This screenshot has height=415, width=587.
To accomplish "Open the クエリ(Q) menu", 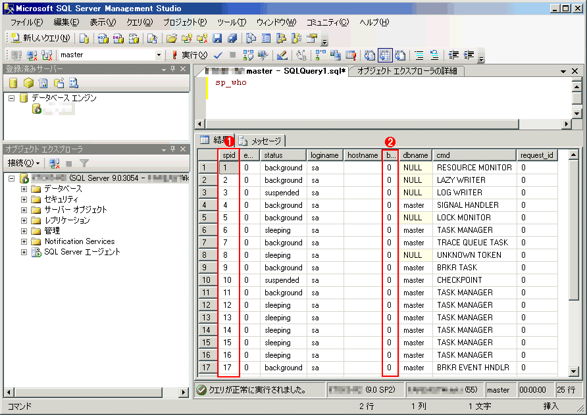I will [140, 22].
